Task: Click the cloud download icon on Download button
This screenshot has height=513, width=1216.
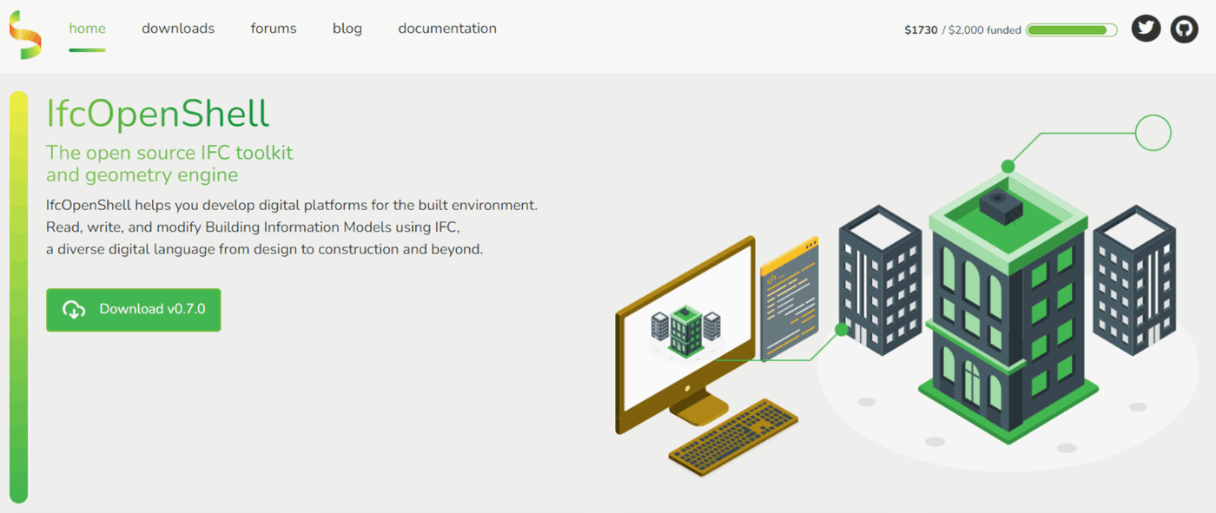Action: 74,310
